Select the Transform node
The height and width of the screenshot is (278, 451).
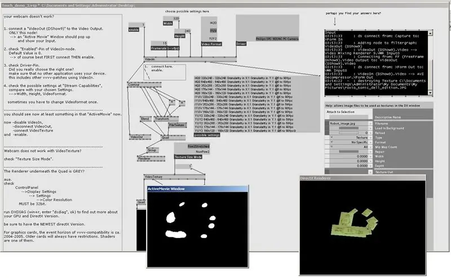click(166, 119)
